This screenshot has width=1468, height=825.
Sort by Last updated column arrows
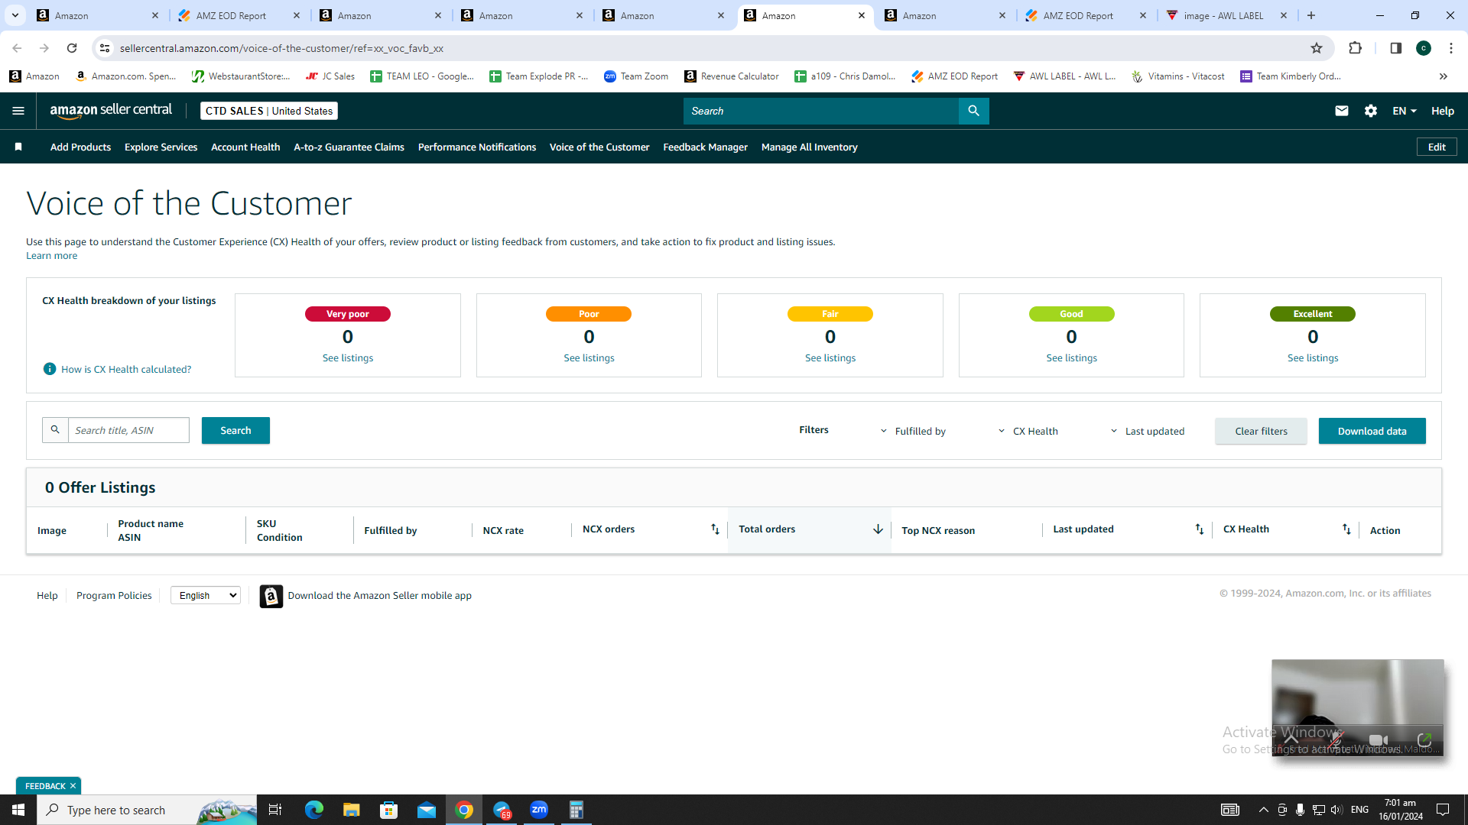(1200, 529)
